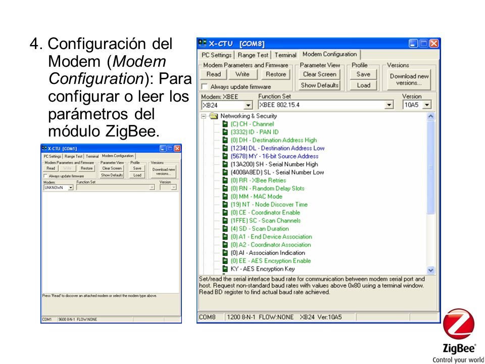This screenshot has height=364, width=485.
Task: Click the scroll down arrow of parameter tree
Action: (x=430, y=270)
